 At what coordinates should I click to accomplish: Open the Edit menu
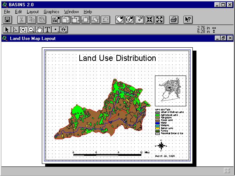[18, 12]
